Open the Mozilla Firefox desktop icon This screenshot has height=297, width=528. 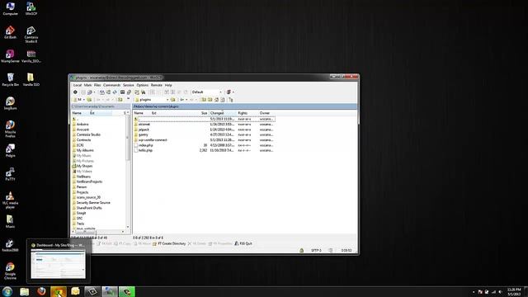pyautogui.click(x=10, y=129)
